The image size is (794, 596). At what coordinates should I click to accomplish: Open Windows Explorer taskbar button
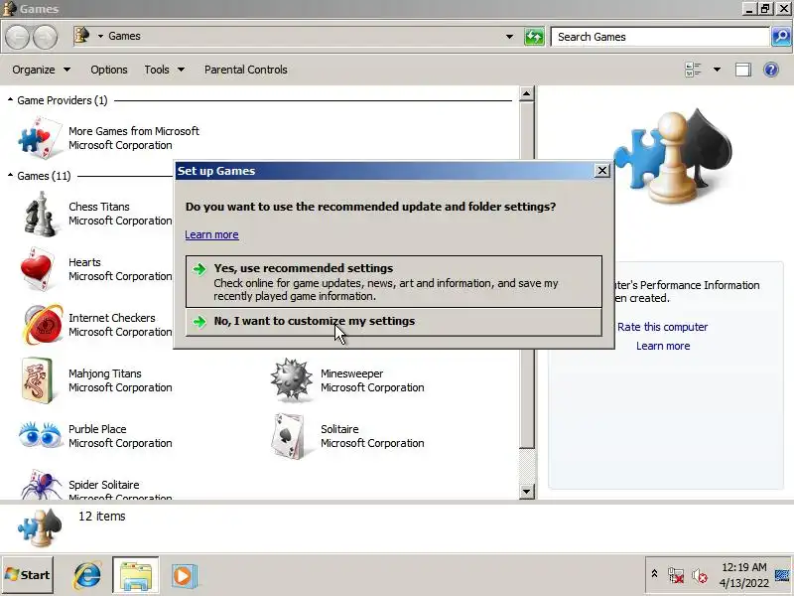point(136,575)
